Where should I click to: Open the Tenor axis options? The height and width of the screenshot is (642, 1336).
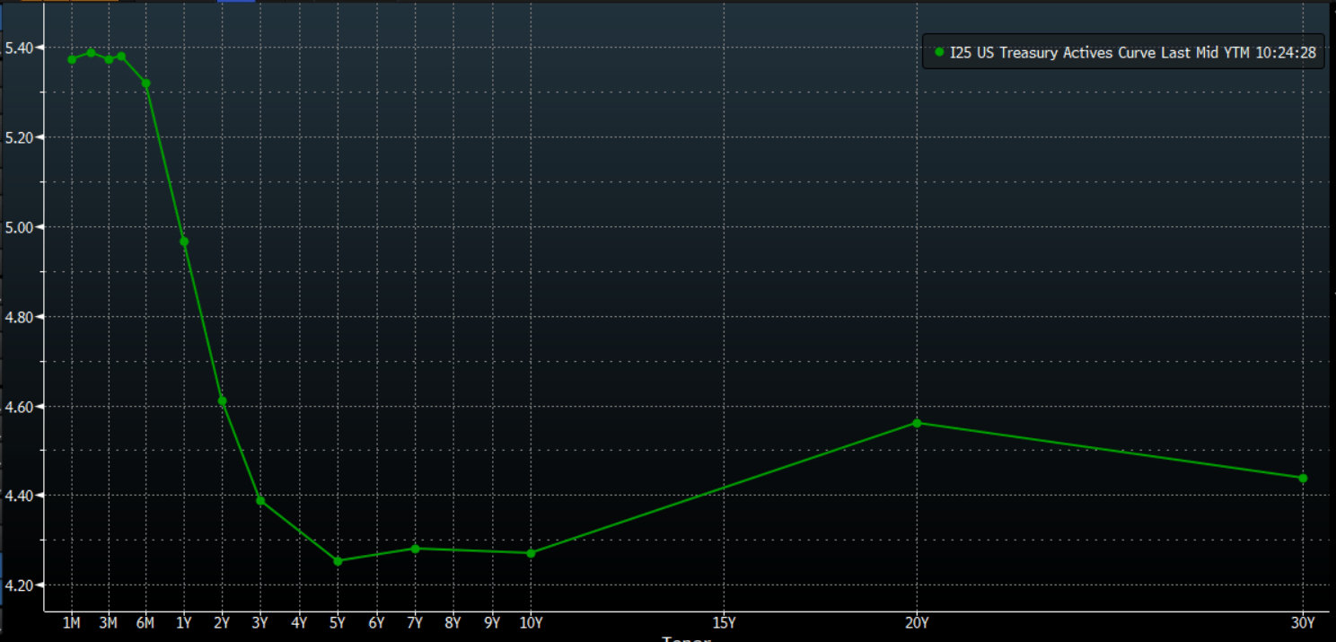coord(686,638)
